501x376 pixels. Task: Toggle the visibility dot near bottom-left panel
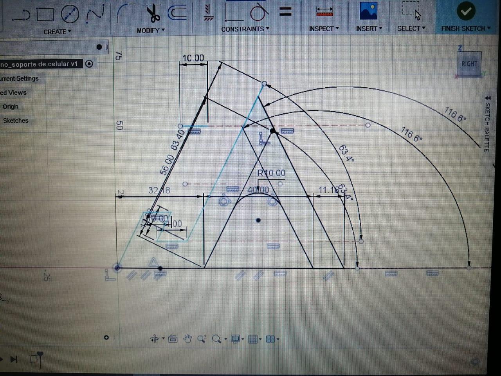[106, 337]
